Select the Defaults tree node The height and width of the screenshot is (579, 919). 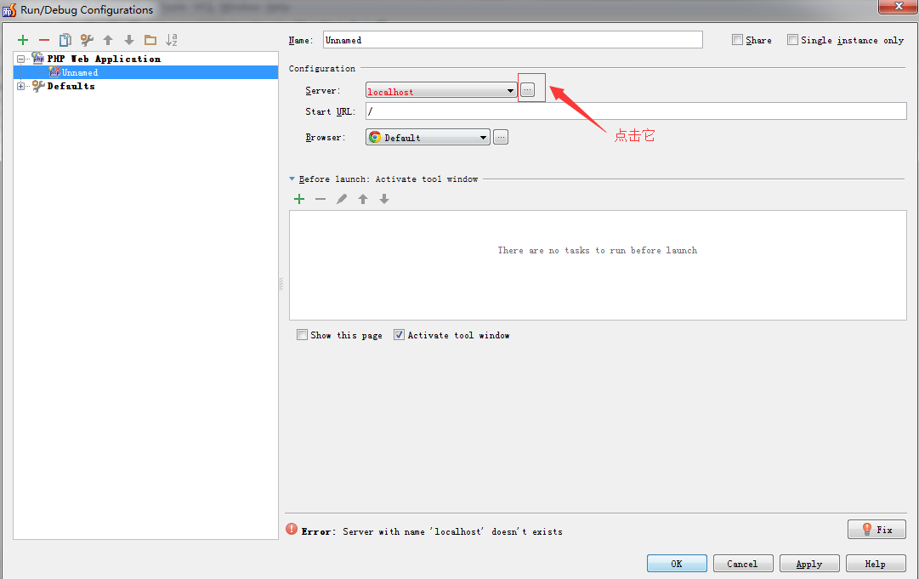71,86
